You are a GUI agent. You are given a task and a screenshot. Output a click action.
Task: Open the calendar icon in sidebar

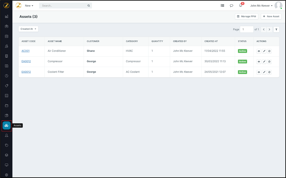click(x=6, y=36)
